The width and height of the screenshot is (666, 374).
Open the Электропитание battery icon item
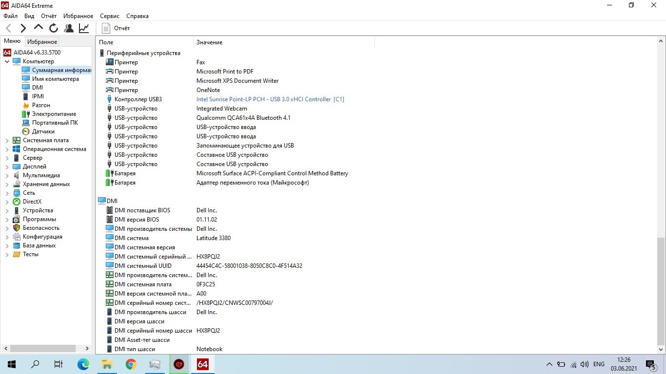26,114
